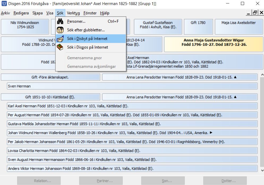Select child Sven August Herrman Herrmansson
264x185 pixels.
pyautogui.click(x=132, y=160)
